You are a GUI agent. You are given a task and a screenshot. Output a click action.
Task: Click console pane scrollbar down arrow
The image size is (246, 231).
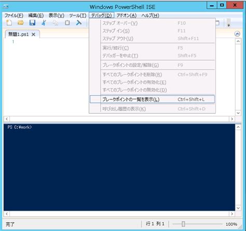[238, 208]
